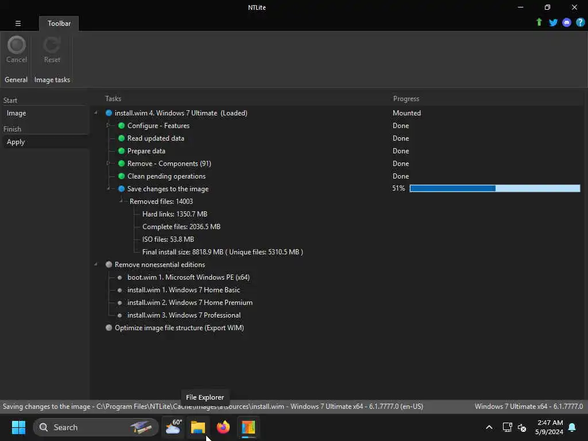
Task: Click the 51% save progress bar
Action: 494,188
